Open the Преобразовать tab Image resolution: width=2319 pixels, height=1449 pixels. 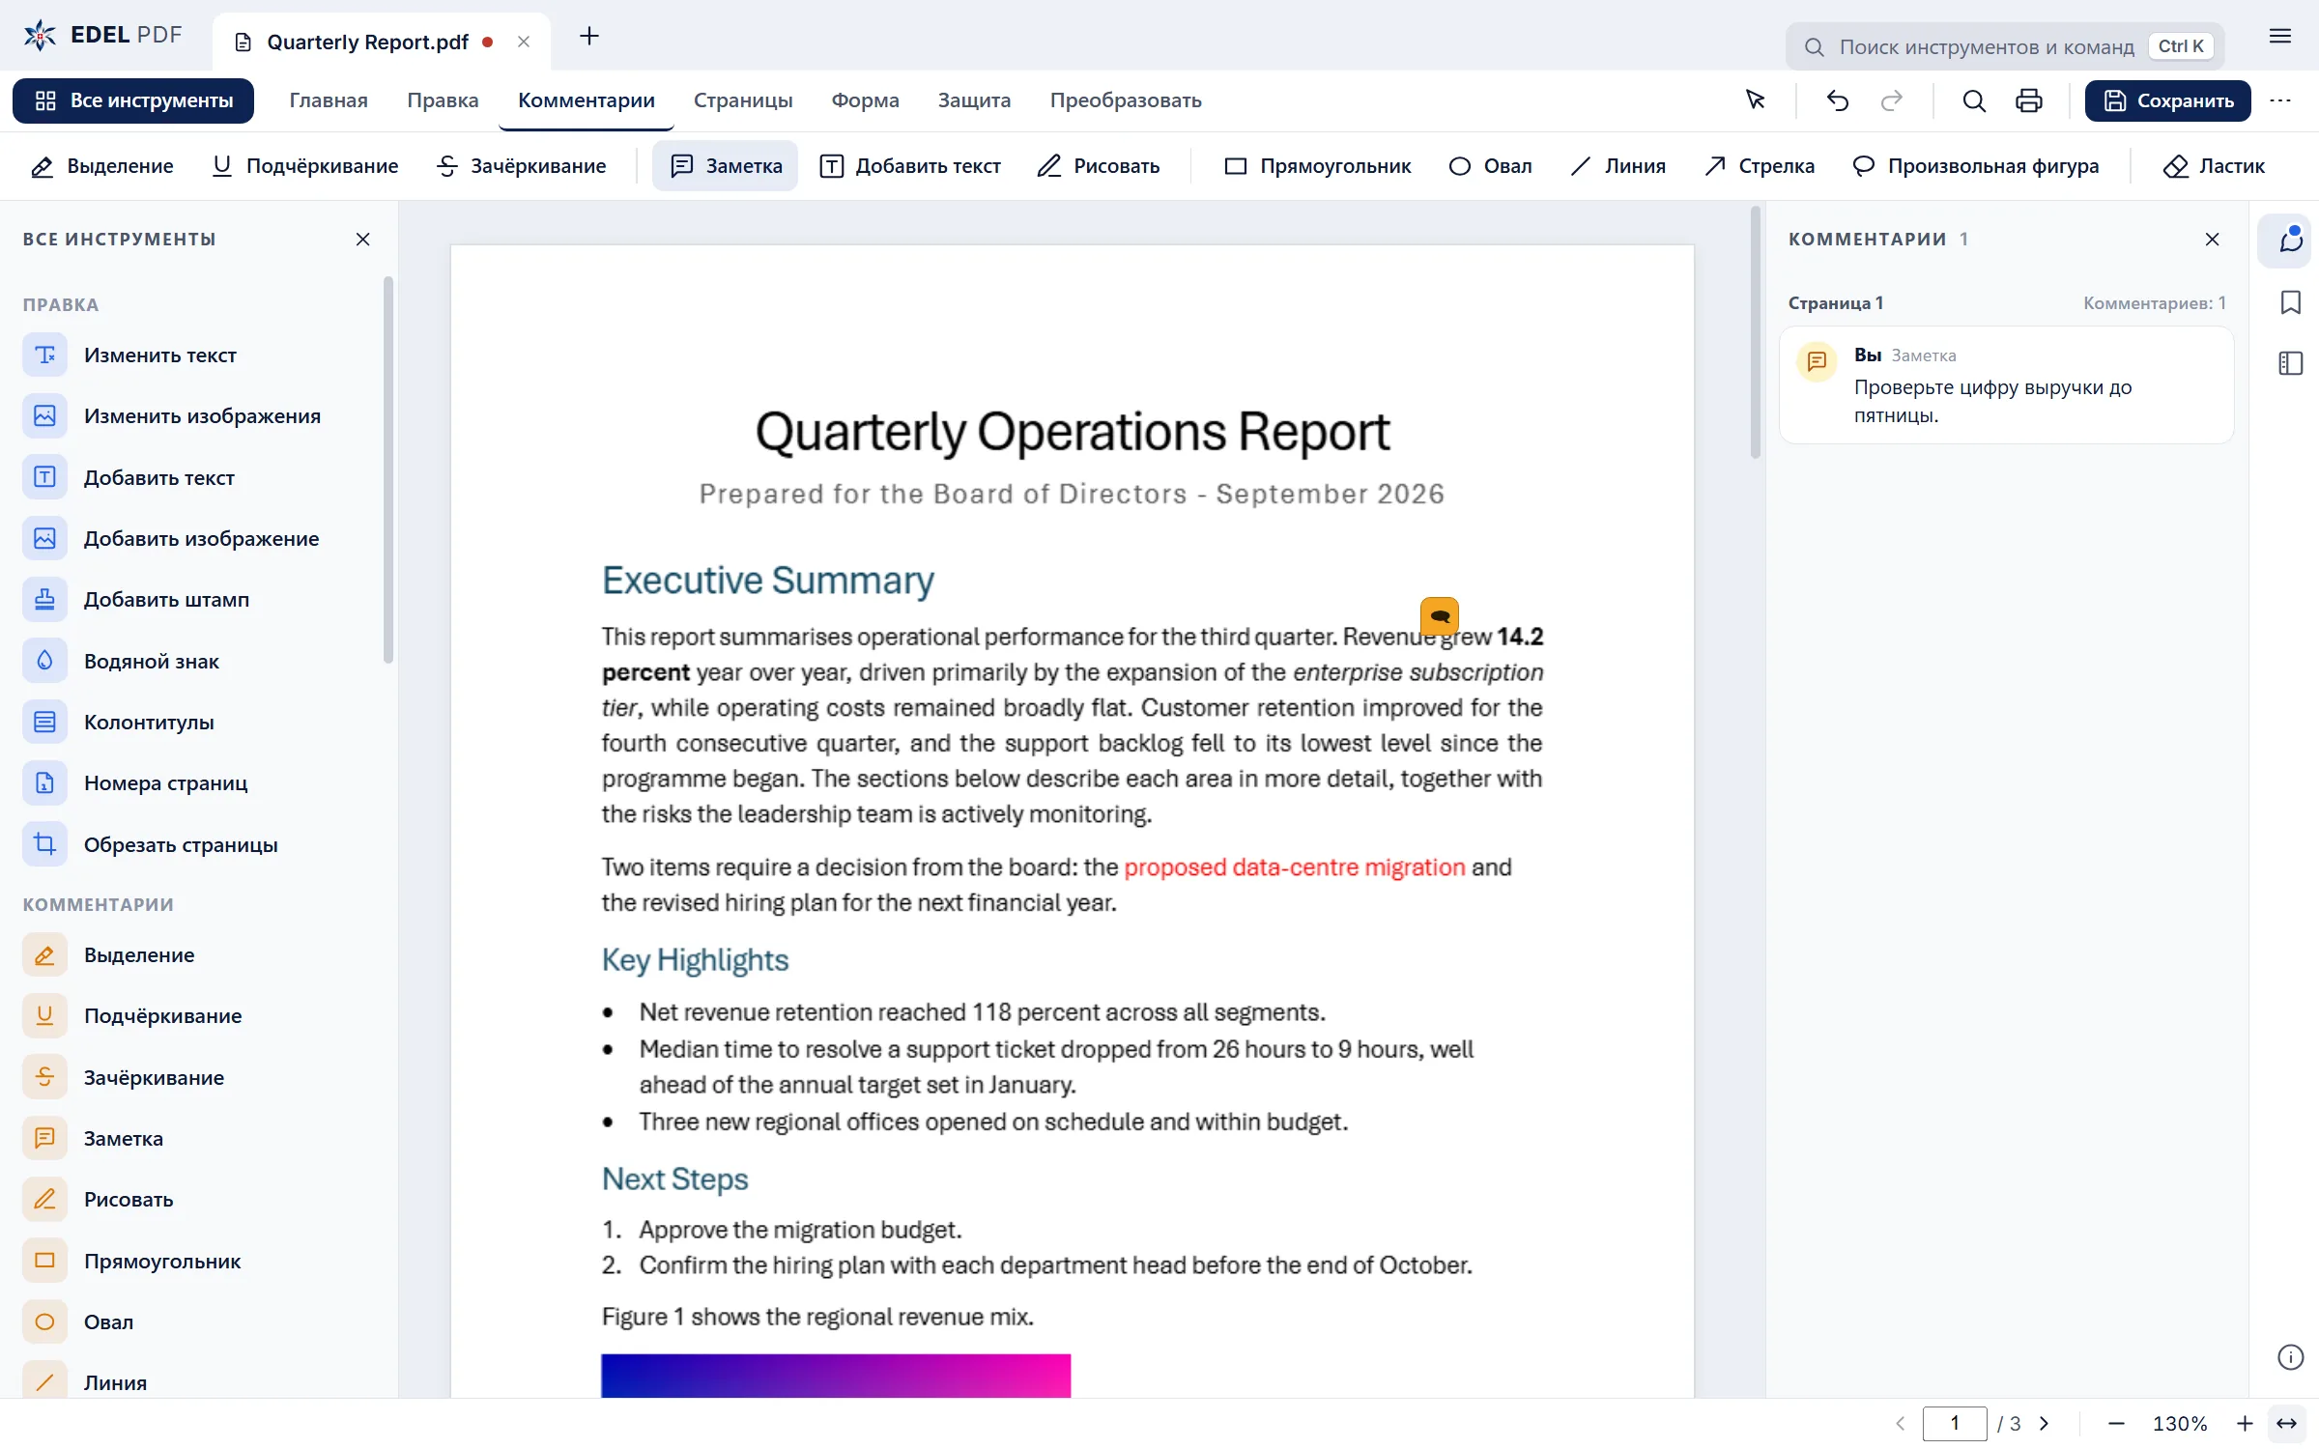point(1126,100)
